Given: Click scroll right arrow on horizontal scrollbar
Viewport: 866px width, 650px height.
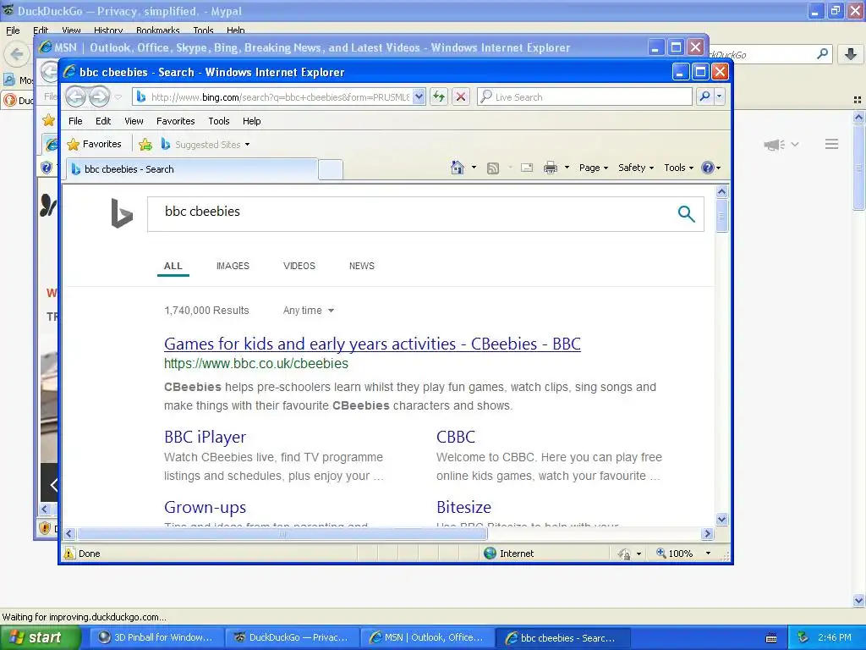Looking at the screenshot, I should point(708,534).
